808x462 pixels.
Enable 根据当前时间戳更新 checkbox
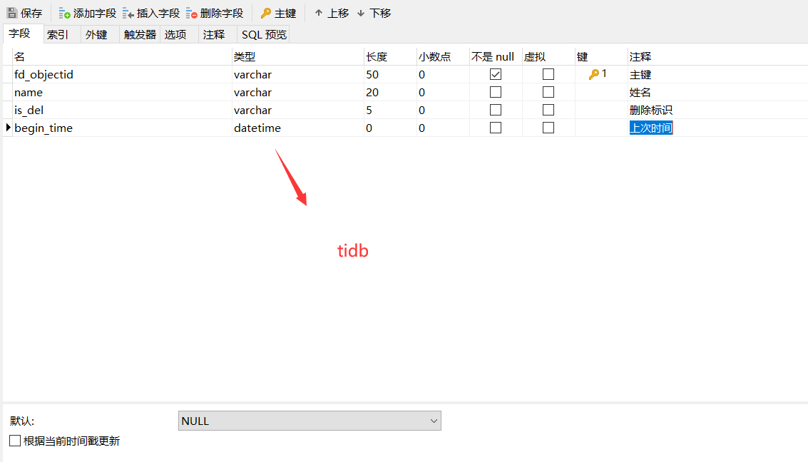pyautogui.click(x=15, y=441)
